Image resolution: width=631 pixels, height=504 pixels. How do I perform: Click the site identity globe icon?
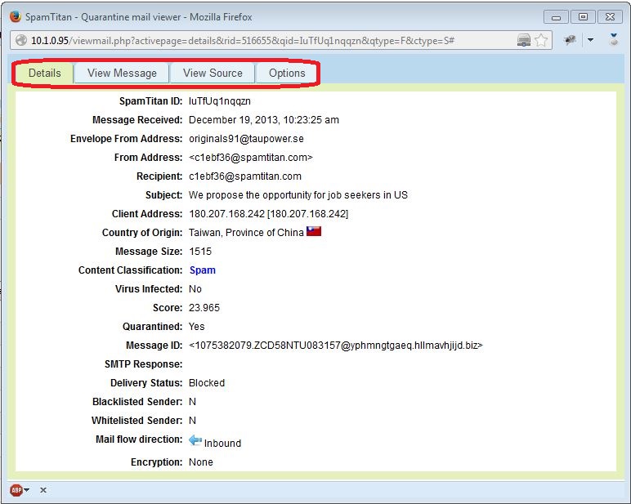(21, 40)
